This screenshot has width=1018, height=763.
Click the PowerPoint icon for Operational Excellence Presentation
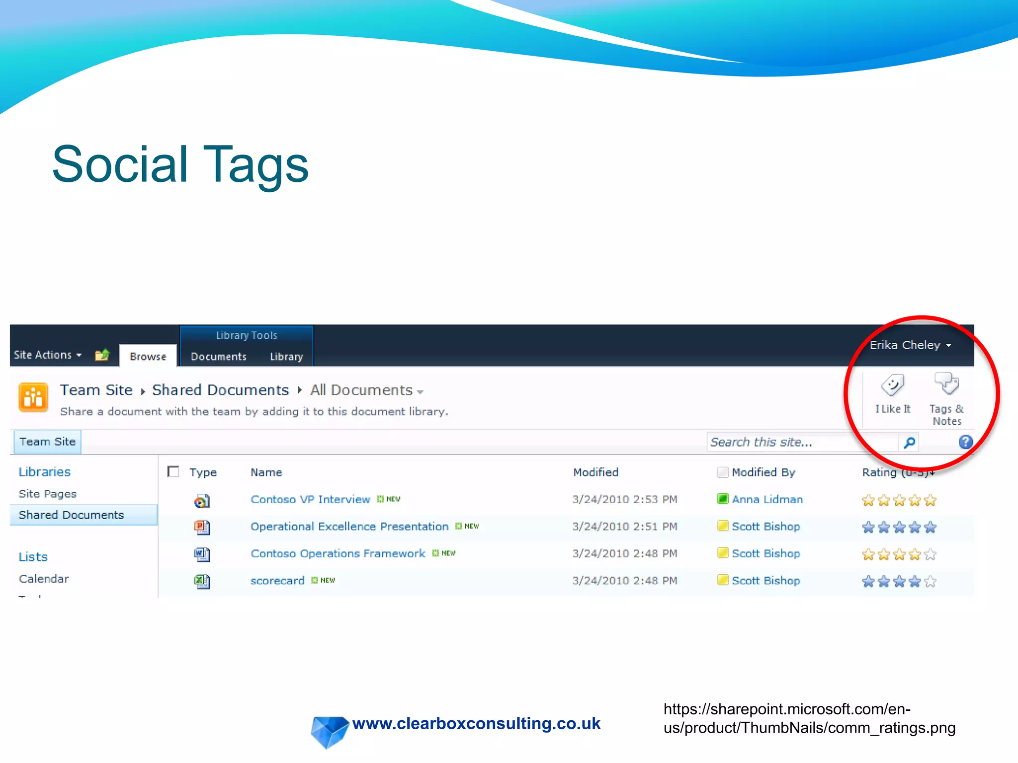(x=202, y=527)
